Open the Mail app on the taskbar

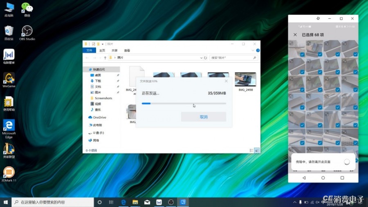[x=147, y=202]
